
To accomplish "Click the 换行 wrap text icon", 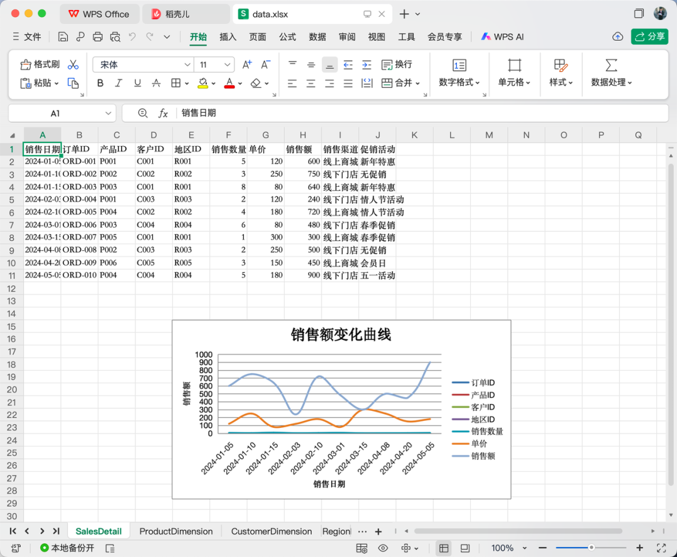I will pyautogui.click(x=396, y=64).
